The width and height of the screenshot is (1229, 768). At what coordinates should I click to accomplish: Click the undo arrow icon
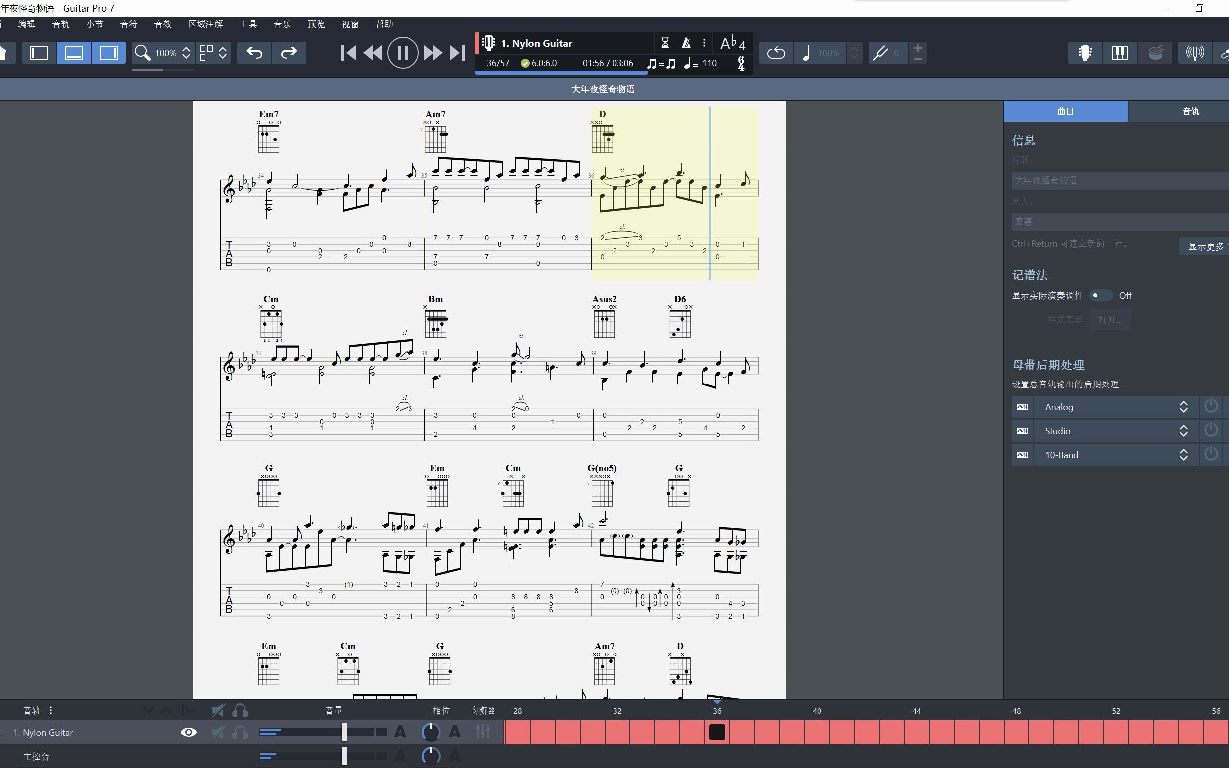254,53
